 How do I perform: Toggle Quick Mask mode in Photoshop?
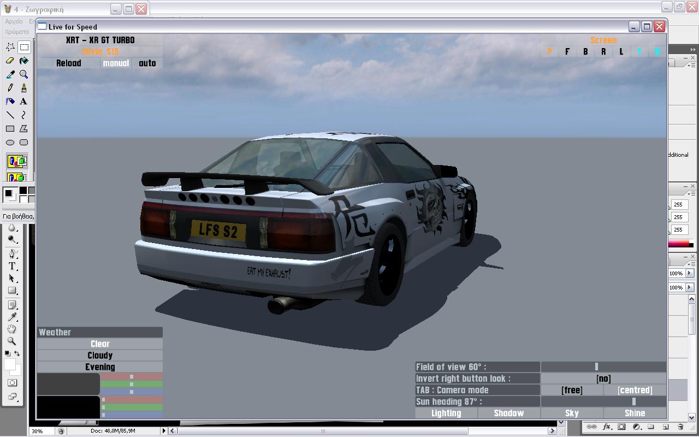click(x=12, y=383)
